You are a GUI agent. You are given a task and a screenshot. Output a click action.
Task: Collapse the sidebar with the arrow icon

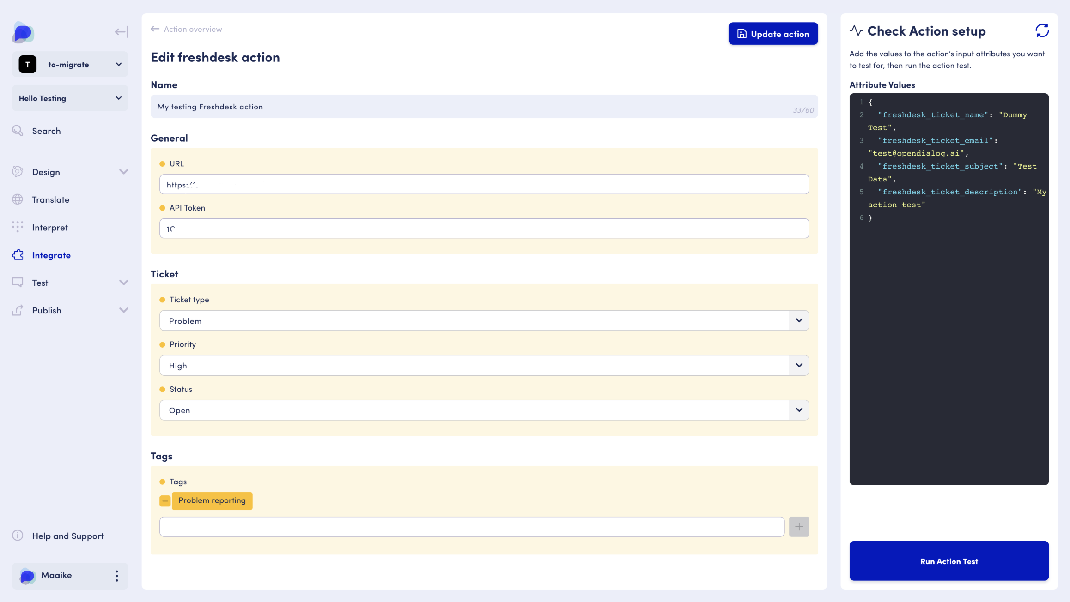(122, 32)
